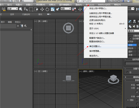Click the 茶壶 (Teapot) object button
The image size is (139, 108).
(132, 55)
